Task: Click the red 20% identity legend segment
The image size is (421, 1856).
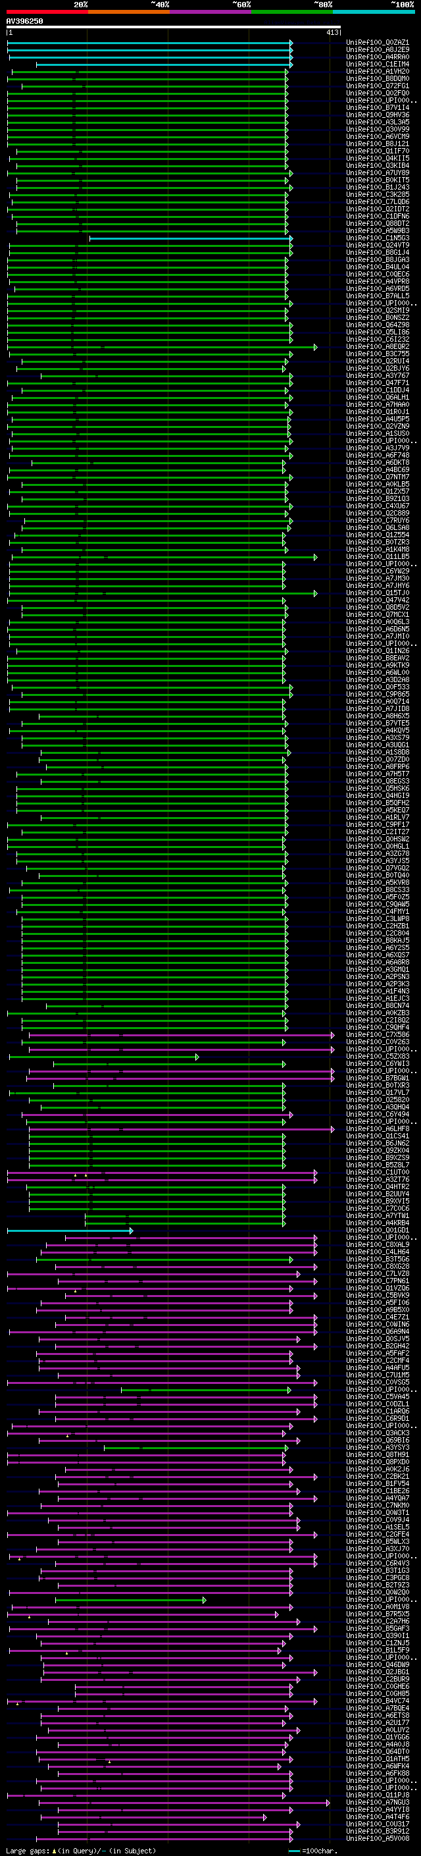Action: tap(47, 12)
